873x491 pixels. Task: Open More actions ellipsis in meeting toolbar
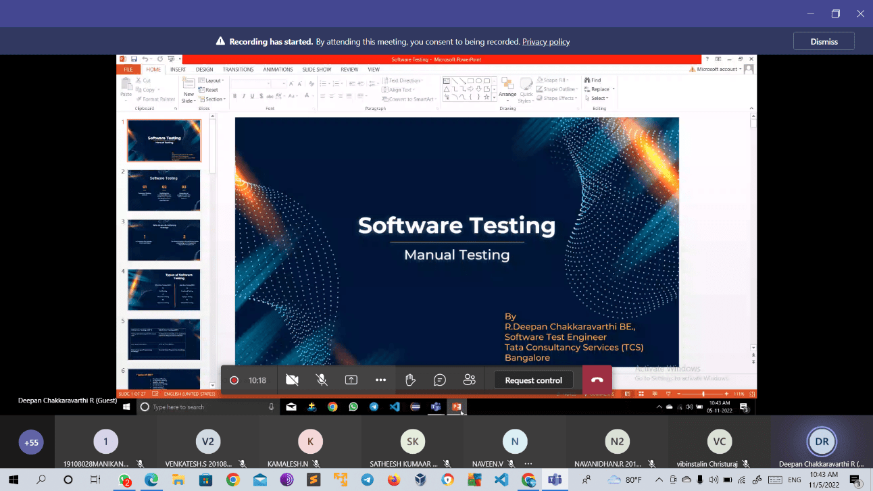(x=380, y=380)
